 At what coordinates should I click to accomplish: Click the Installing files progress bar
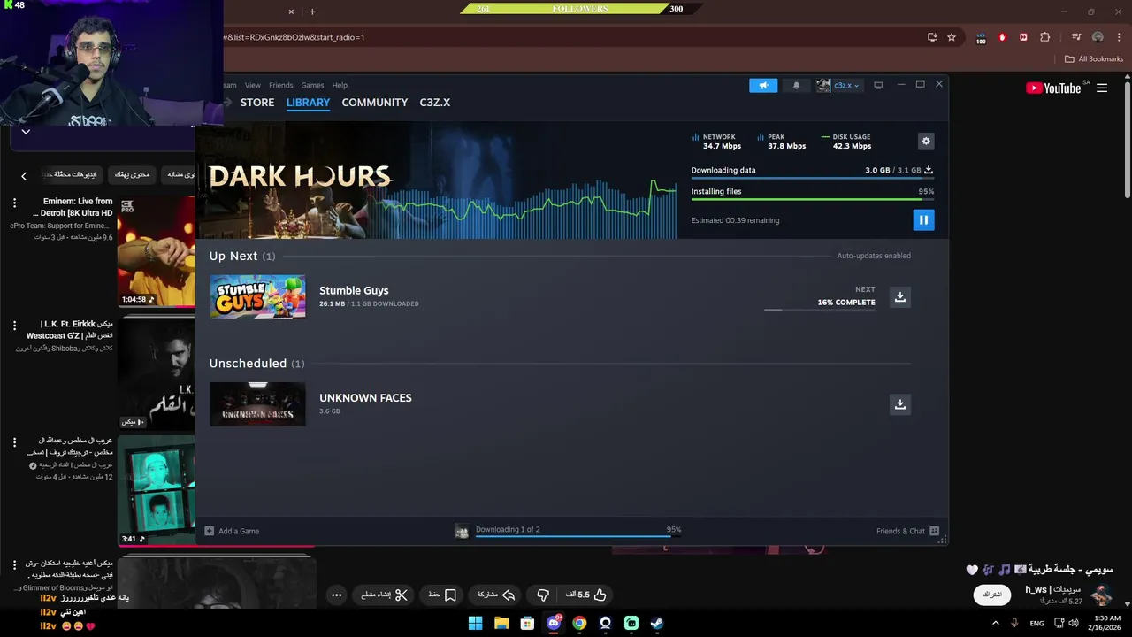[x=813, y=199]
